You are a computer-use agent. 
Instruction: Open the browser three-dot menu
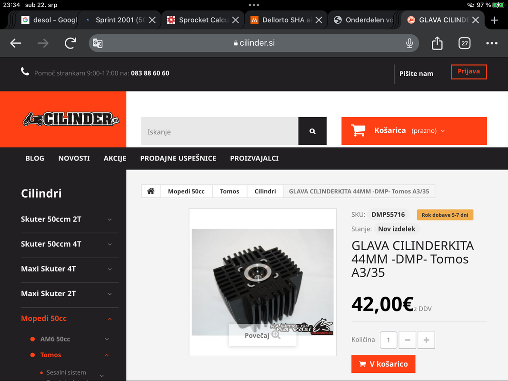pos(491,43)
